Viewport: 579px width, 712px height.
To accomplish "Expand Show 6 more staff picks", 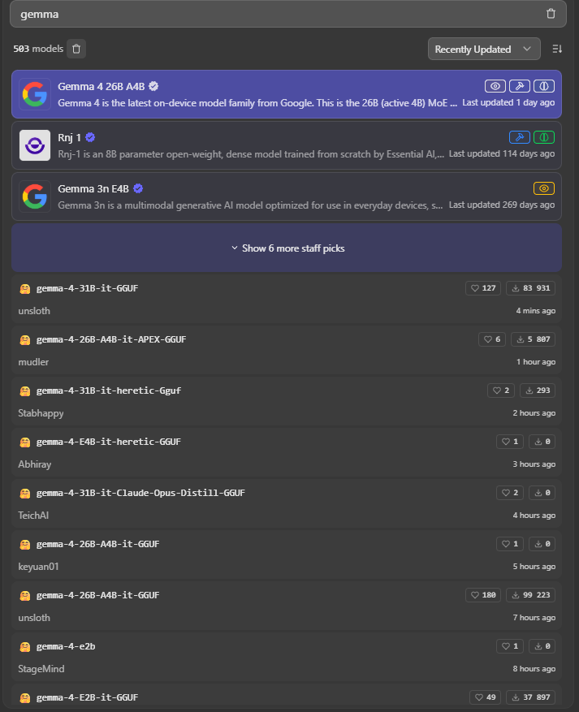I will [287, 248].
